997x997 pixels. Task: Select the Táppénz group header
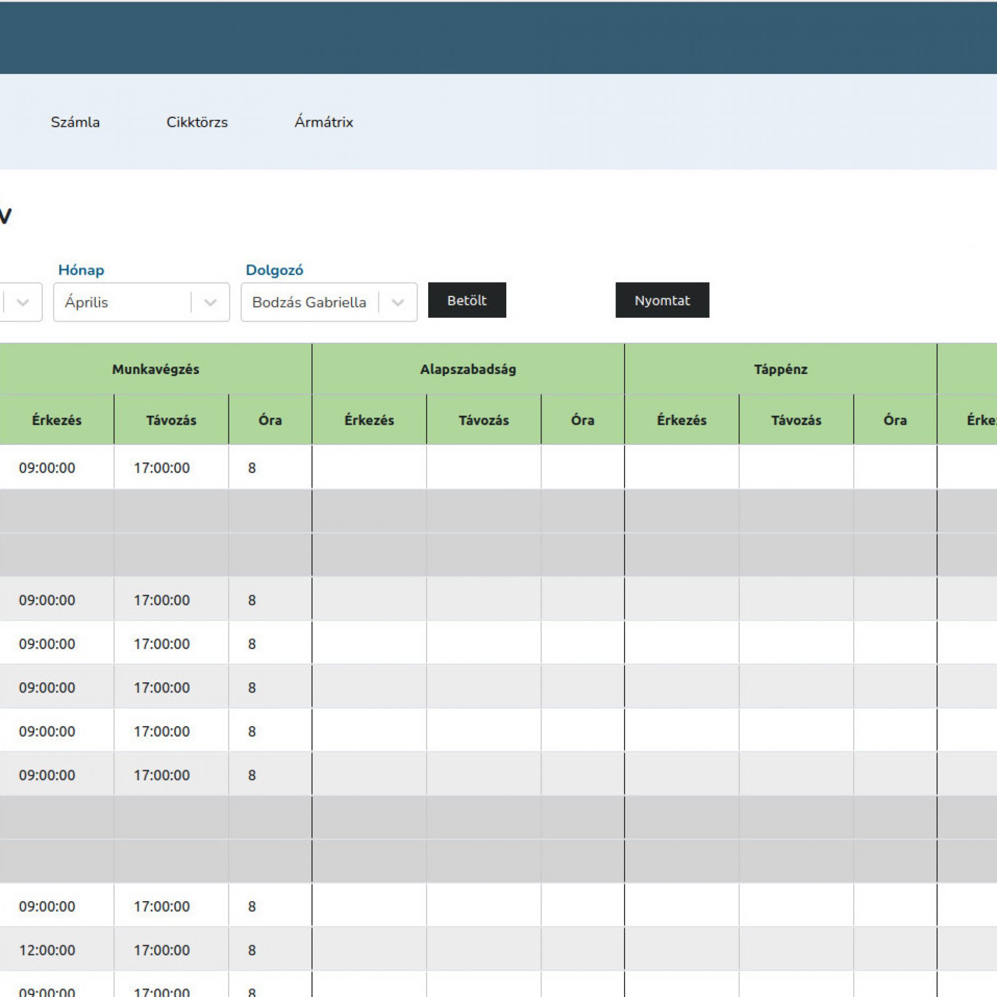tap(780, 369)
